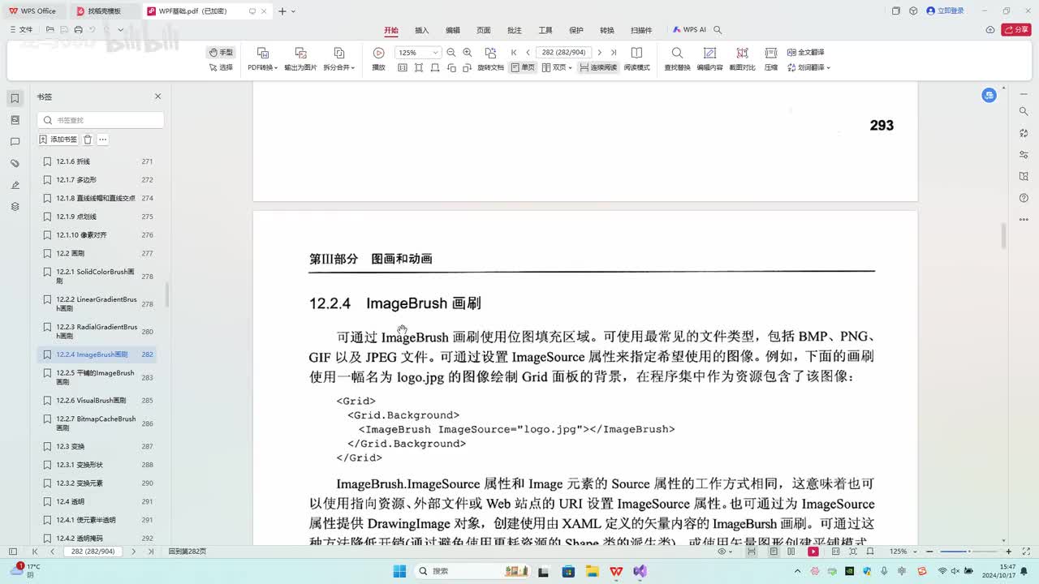The image size is (1039, 584).
Task: Click the 添加书签 add bookmark button
Action: (58, 140)
